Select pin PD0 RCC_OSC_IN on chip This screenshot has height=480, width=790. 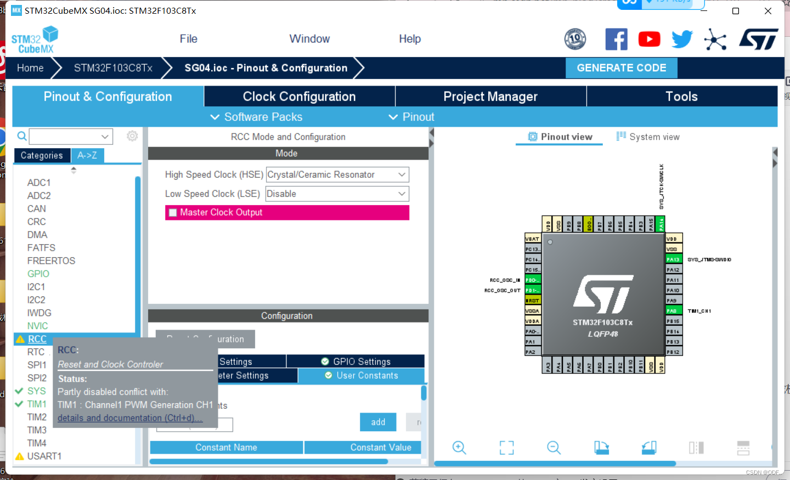(x=533, y=280)
